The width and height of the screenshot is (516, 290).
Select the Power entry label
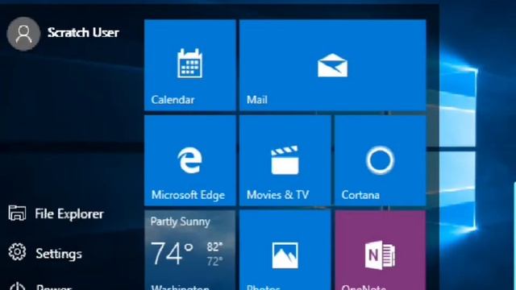click(x=54, y=287)
